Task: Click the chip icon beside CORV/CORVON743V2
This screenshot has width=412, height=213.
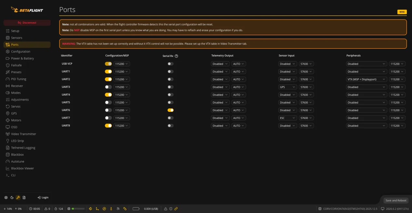Action: pos(320,209)
